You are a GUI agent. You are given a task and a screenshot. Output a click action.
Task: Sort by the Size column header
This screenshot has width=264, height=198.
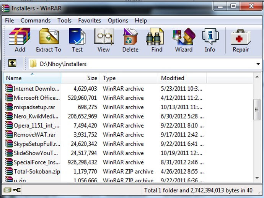pyautogui.click(x=80, y=78)
